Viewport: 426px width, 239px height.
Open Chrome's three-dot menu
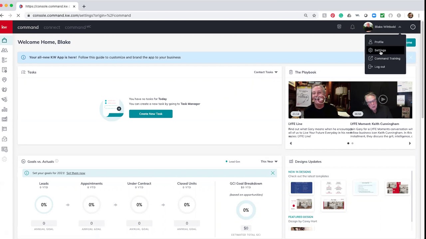(x=419, y=16)
